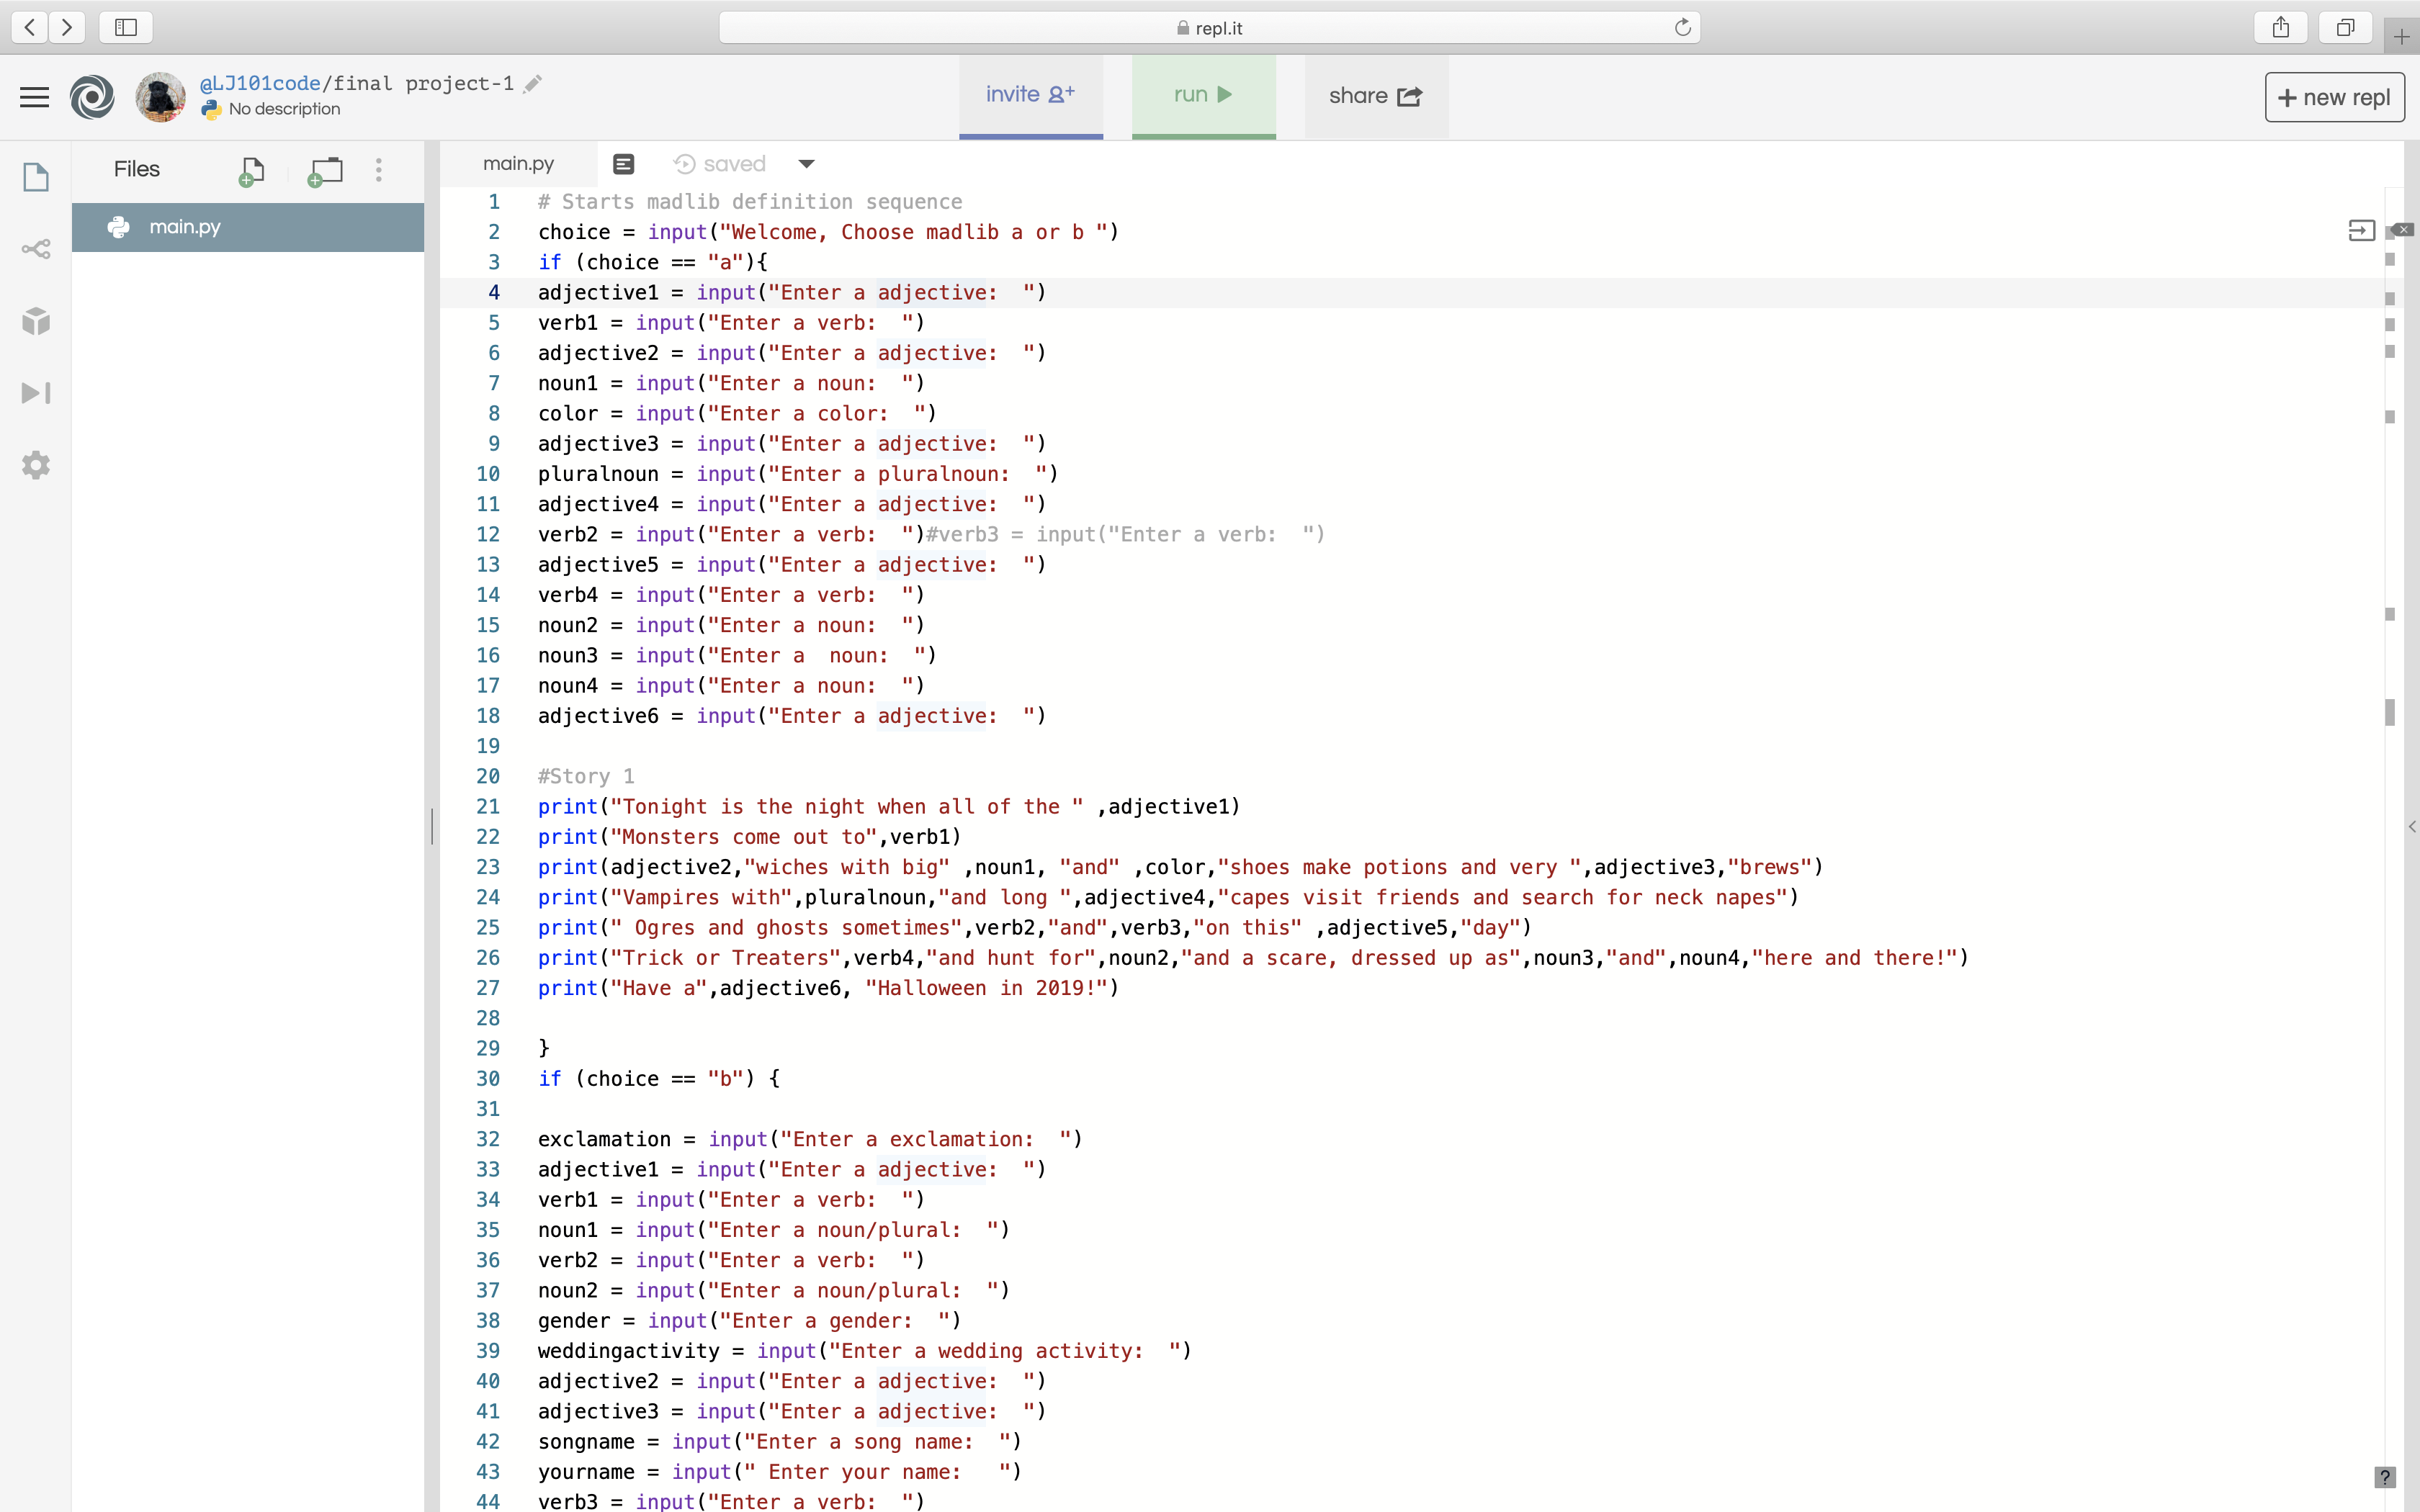Add a new folder

click(325, 171)
